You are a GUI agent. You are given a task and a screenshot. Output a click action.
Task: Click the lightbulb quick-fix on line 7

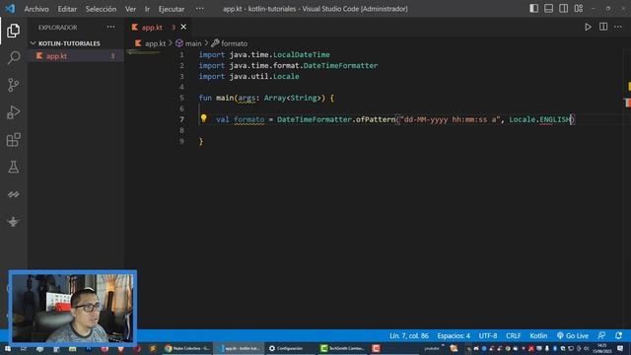coord(204,118)
